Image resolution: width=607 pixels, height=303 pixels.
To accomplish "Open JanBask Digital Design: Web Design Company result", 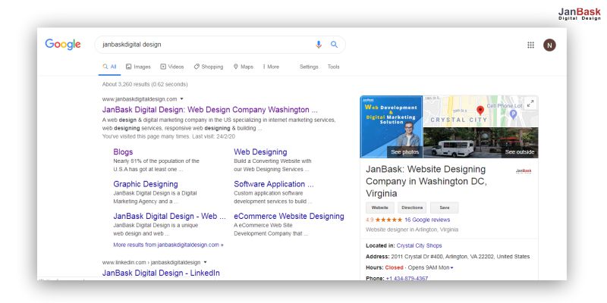I will point(210,110).
